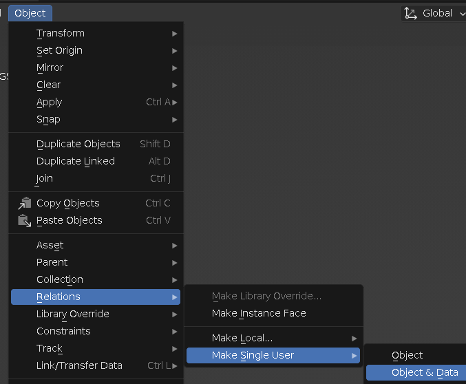Choose Object under Make Single User
Screen dimensions: 466x384
click(x=407, y=355)
